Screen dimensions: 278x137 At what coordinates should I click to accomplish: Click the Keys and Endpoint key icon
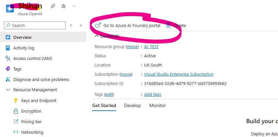click(16, 100)
